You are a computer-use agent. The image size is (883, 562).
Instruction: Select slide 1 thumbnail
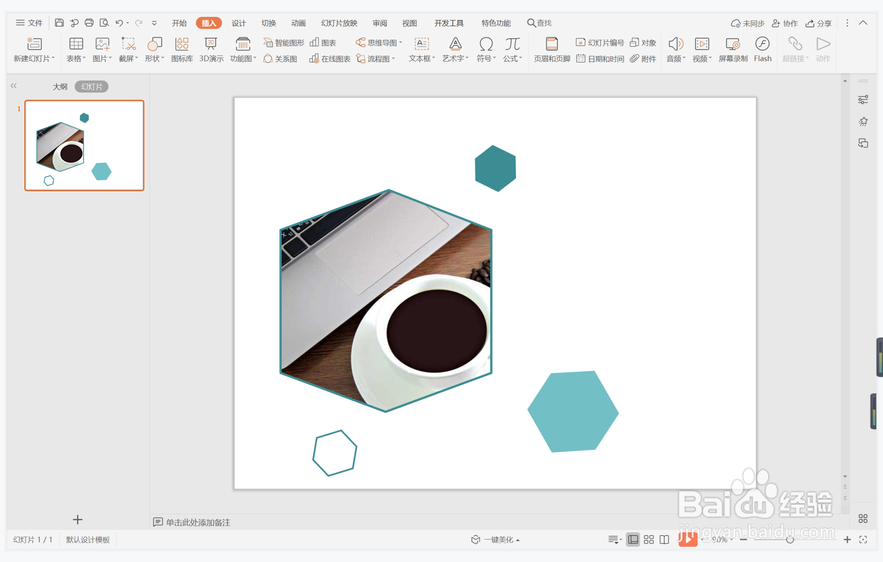(x=84, y=145)
